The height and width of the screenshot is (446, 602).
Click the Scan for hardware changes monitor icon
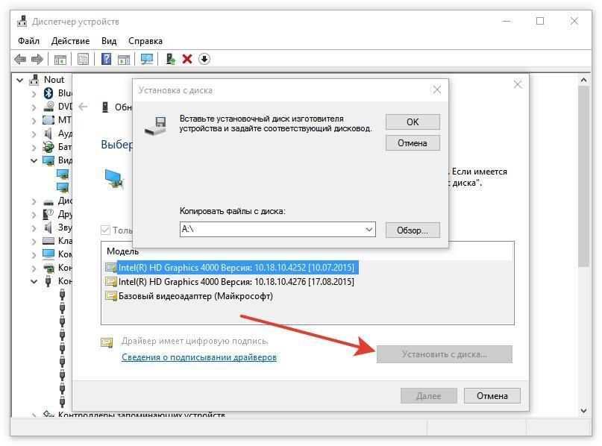click(147, 59)
